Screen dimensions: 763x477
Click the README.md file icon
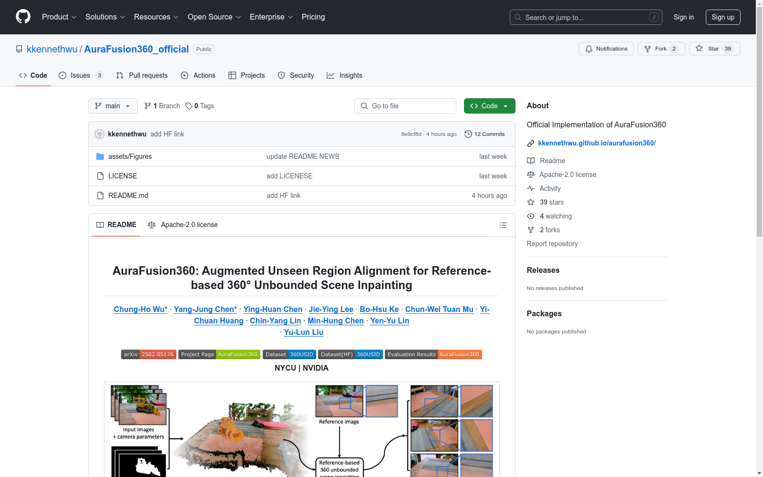click(100, 196)
